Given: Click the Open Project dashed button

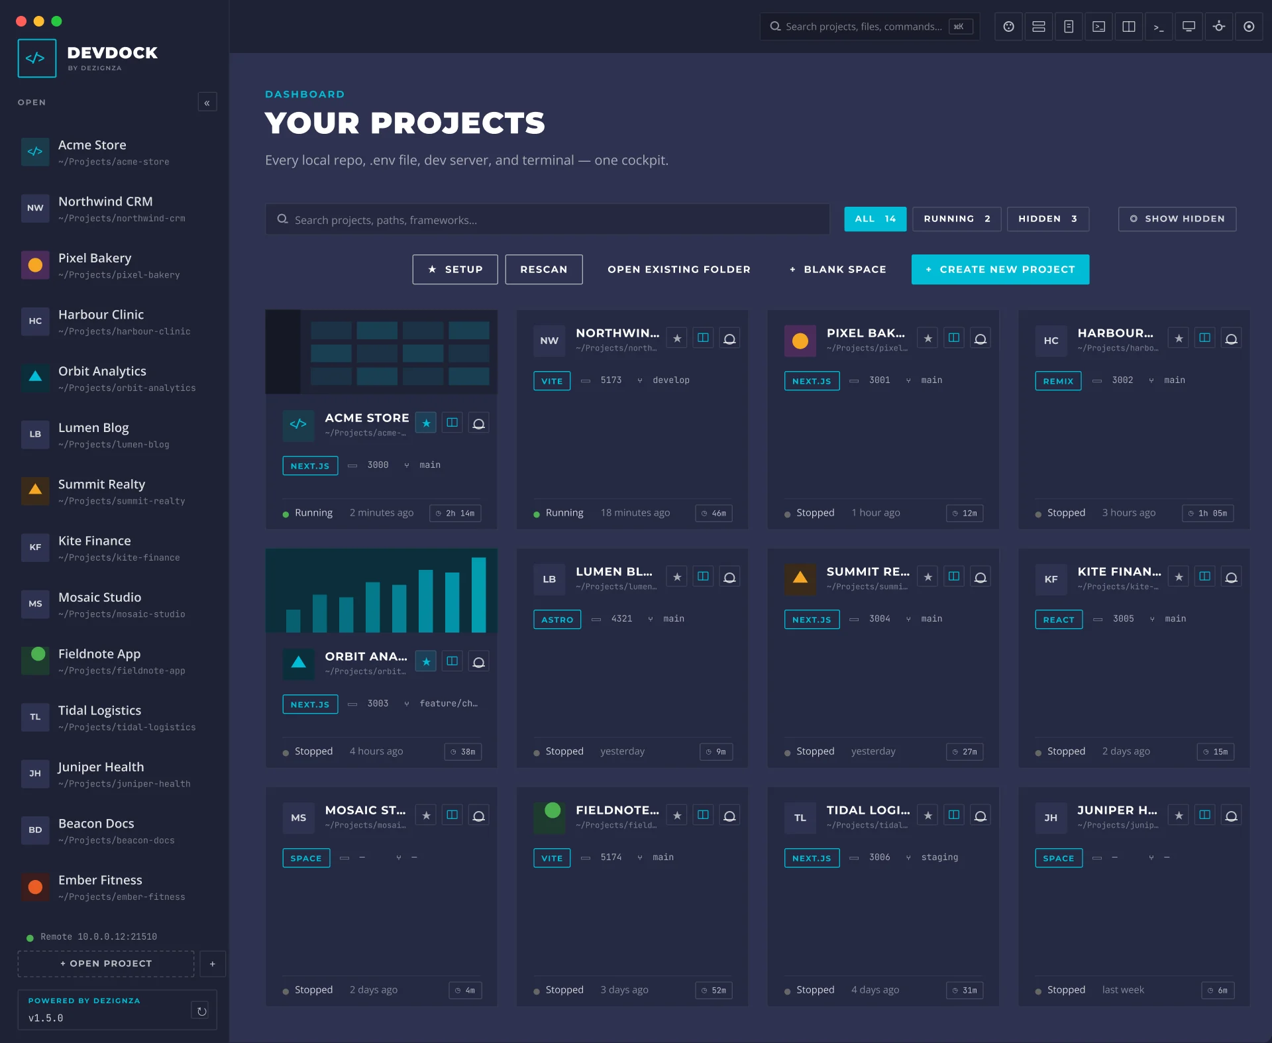Looking at the screenshot, I should coord(106,963).
